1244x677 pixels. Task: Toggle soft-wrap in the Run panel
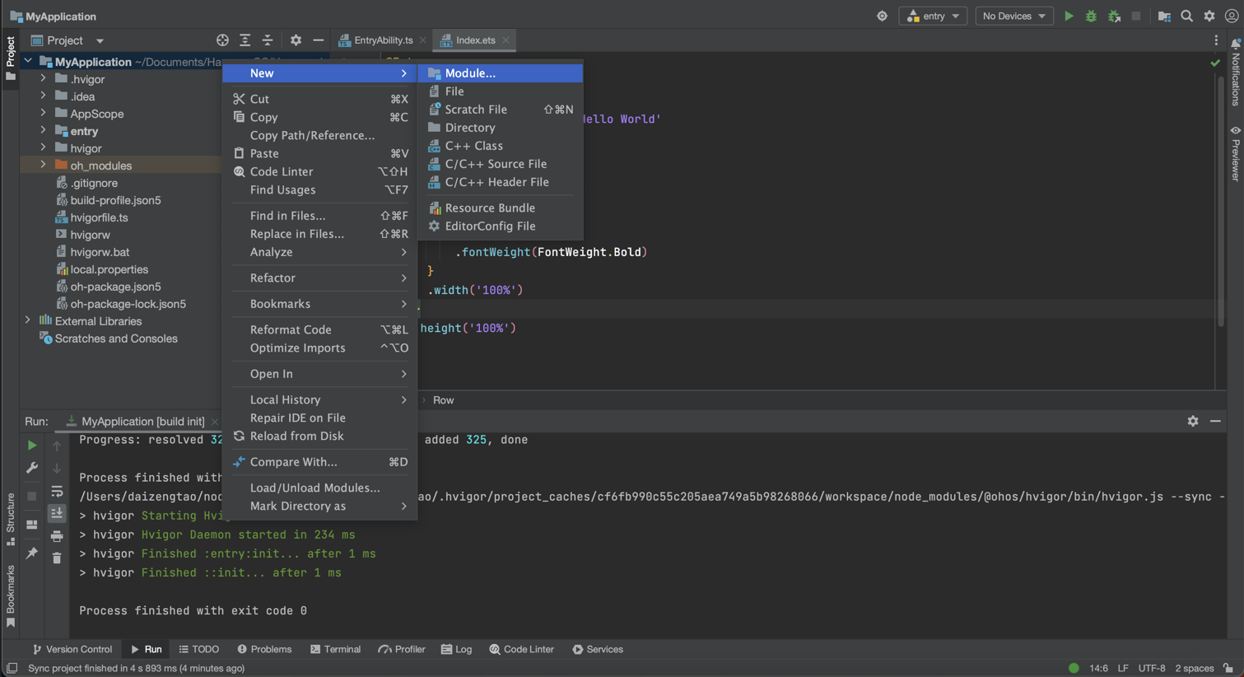click(57, 492)
